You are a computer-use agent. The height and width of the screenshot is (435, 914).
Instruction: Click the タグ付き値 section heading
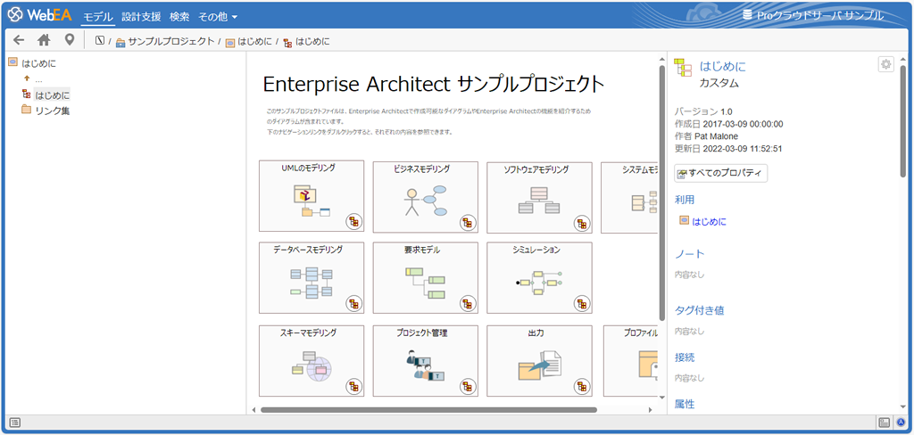click(x=700, y=310)
